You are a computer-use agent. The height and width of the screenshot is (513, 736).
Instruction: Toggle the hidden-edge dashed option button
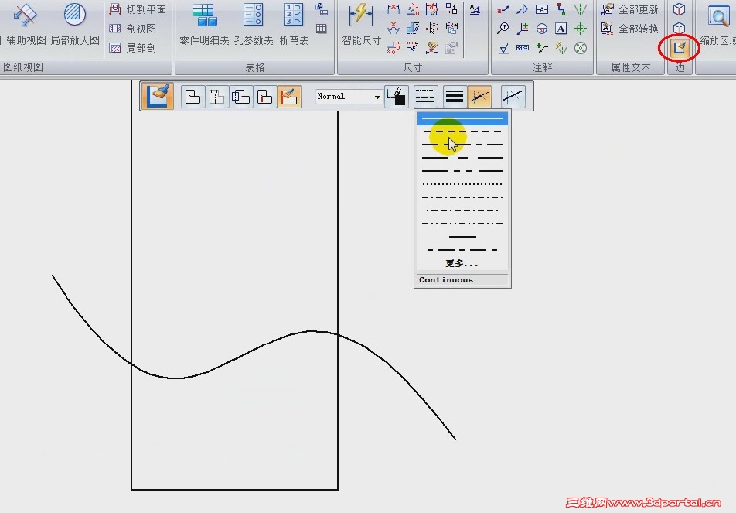[x=216, y=97]
